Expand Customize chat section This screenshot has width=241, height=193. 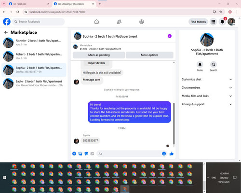click(207, 79)
